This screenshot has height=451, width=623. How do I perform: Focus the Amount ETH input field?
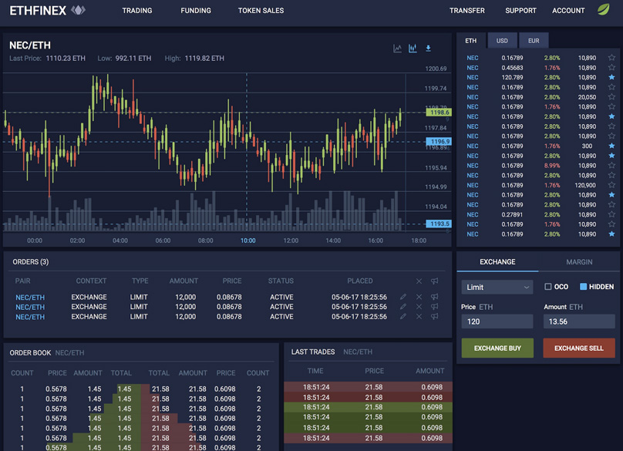point(579,321)
